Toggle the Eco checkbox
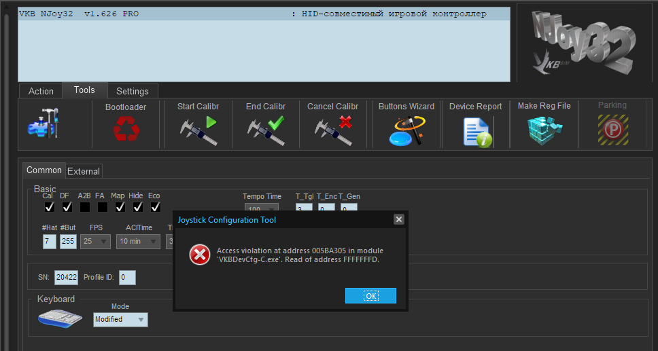 [x=155, y=207]
